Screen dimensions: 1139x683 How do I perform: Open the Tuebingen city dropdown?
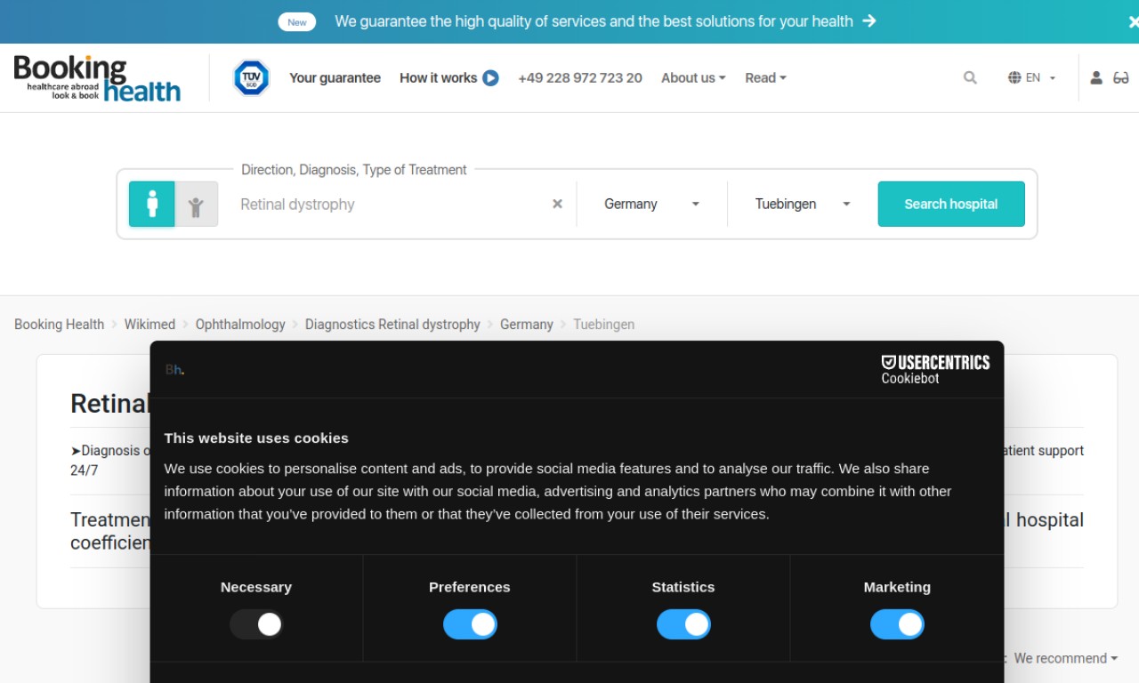pos(803,204)
